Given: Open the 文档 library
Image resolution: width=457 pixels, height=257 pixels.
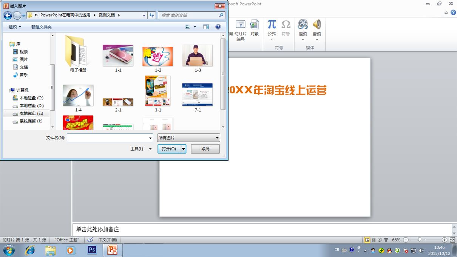Looking at the screenshot, I should [x=20, y=67].
